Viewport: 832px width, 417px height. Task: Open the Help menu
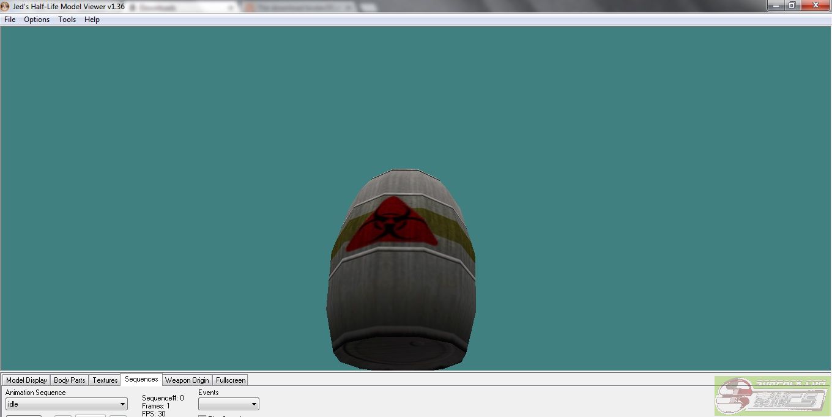click(92, 20)
